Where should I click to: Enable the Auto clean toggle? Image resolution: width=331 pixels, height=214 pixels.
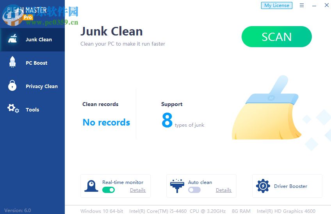click(x=194, y=190)
